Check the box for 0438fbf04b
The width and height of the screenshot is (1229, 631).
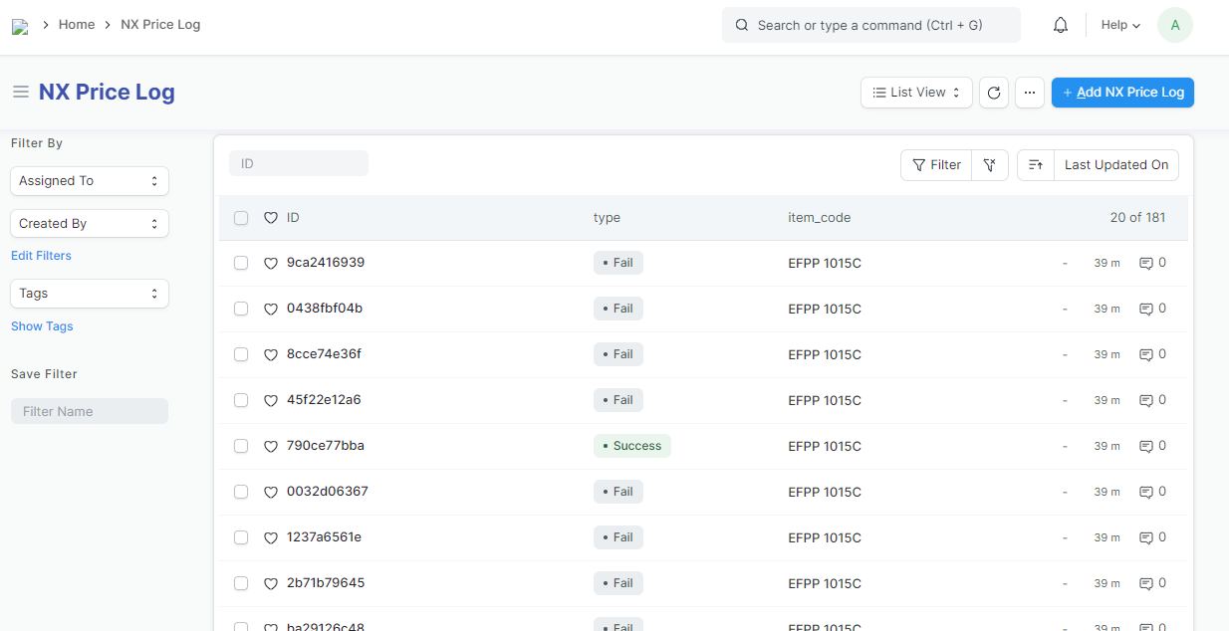point(241,309)
